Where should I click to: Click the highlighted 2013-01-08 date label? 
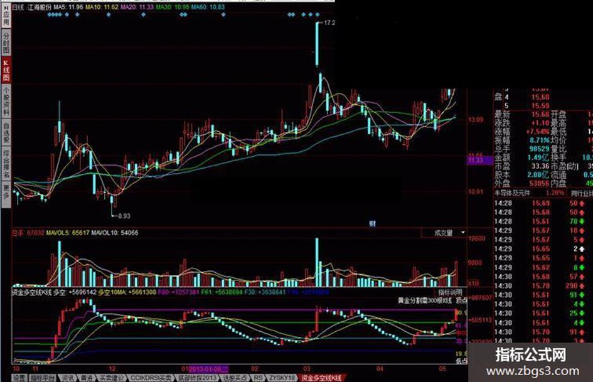coord(208,369)
